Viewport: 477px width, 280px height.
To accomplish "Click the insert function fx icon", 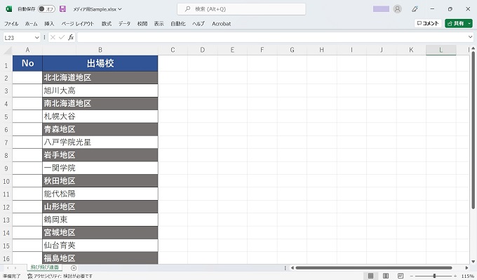I will pyautogui.click(x=71, y=37).
